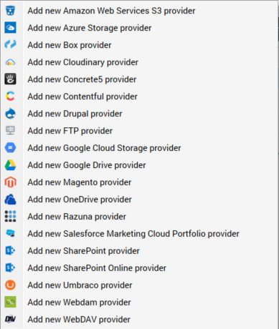Click the Concrete5 hand icon

point(10,79)
